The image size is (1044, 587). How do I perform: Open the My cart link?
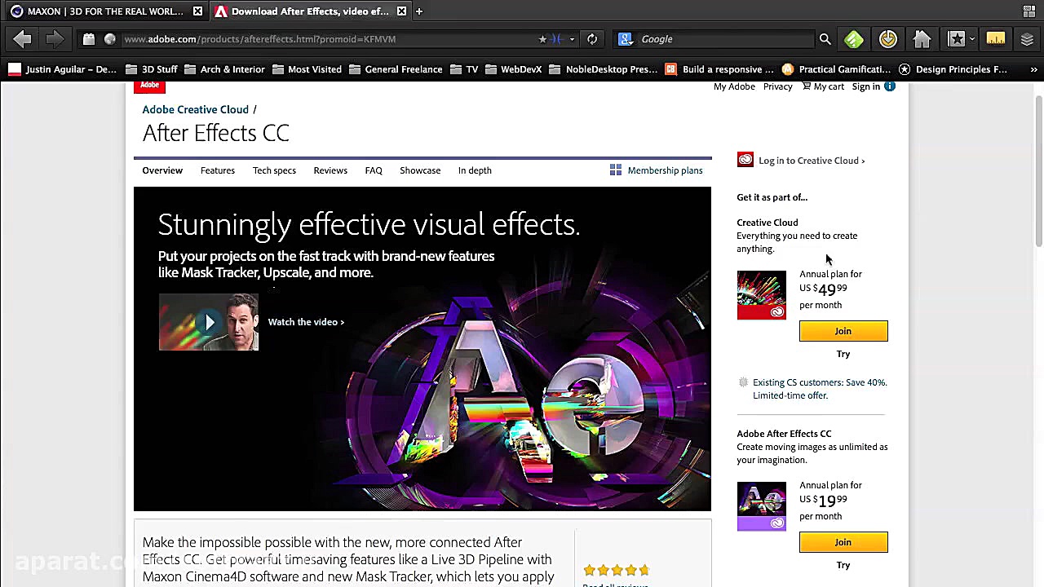(823, 86)
